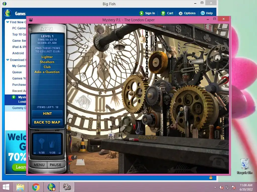Click the white paper note on floor

(81, 162)
